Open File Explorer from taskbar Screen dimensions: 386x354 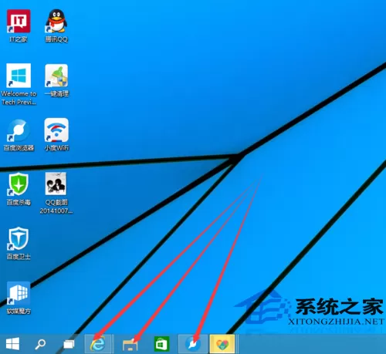[x=130, y=345]
